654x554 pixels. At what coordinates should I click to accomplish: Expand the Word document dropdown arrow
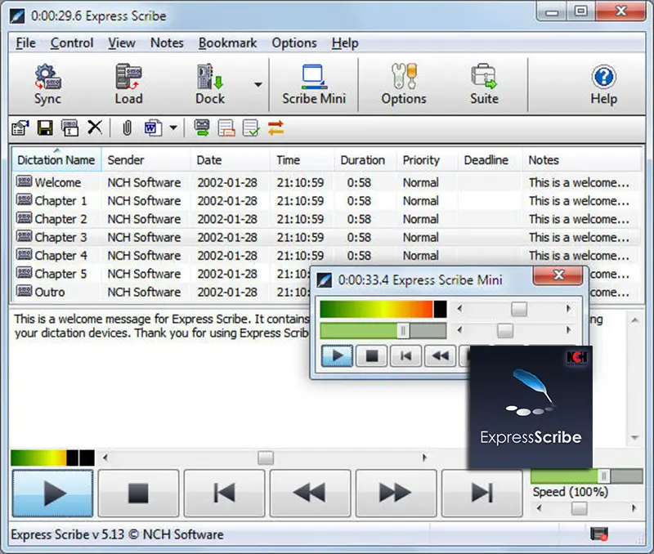pos(173,128)
